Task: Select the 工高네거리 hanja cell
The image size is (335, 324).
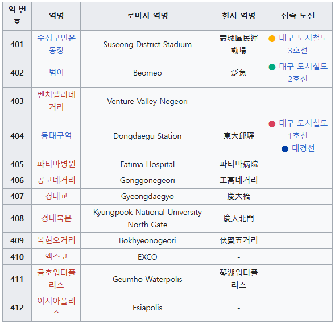Action: pos(239,180)
